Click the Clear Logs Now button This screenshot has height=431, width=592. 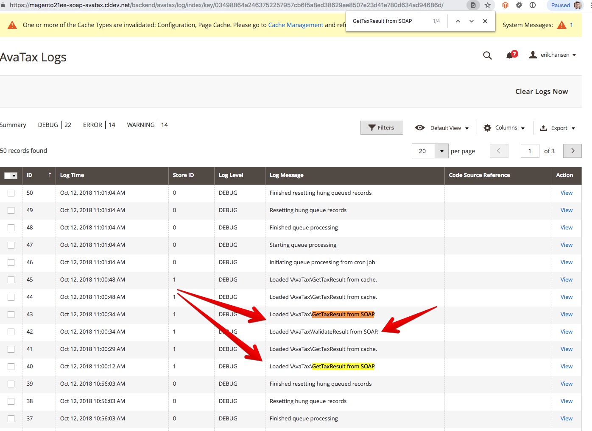542,91
